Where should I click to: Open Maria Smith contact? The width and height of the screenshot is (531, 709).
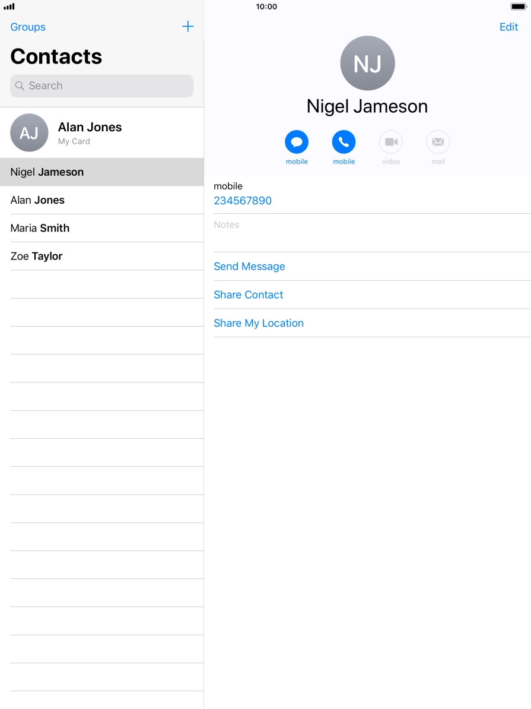[101, 228]
